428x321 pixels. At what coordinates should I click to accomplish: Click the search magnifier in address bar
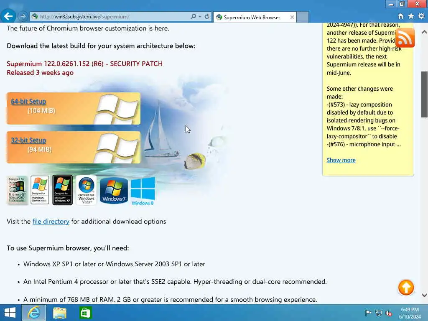coord(193,17)
